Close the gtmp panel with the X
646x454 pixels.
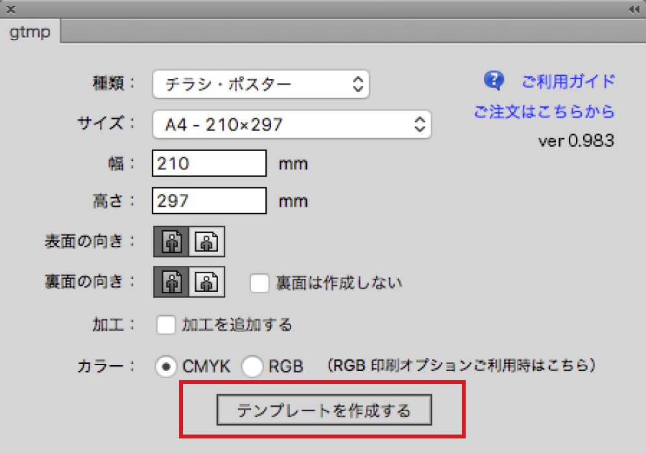pos(11,10)
